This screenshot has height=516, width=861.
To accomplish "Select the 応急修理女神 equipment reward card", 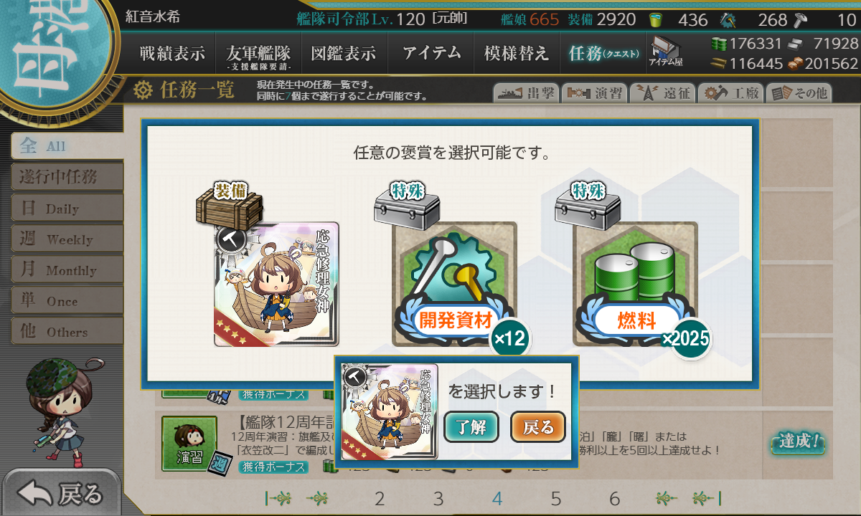I will (x=276, y=285).
